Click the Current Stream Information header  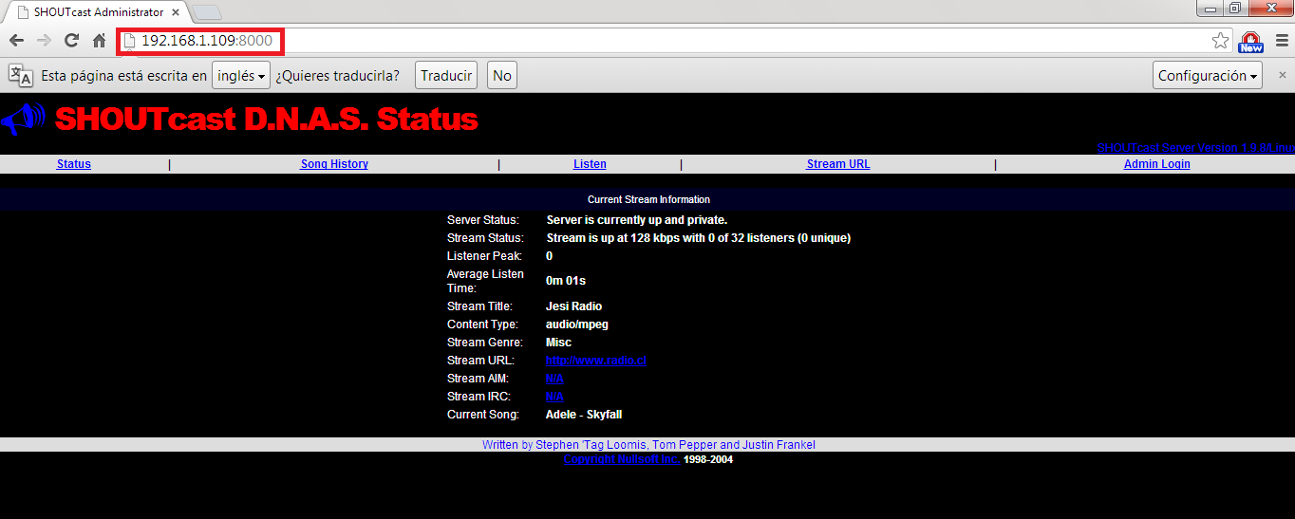(x=648, y=199)
